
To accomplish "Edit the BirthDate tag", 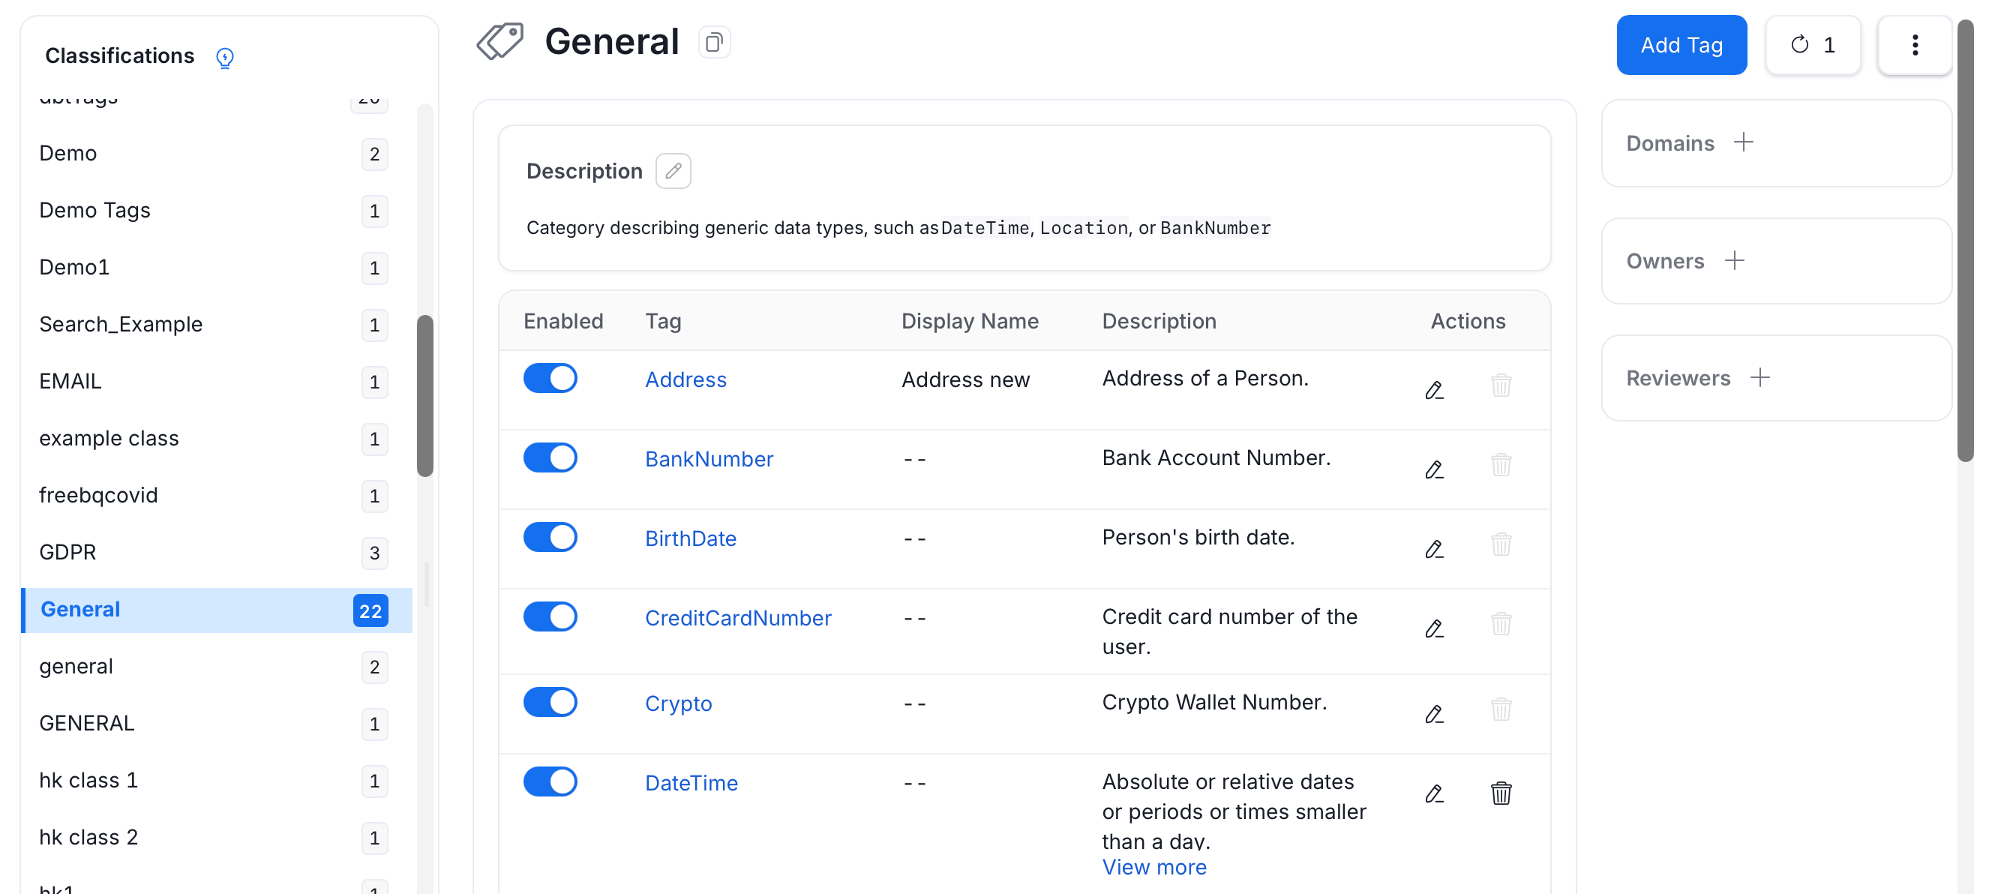I will pyautogui.click(x=1434, y=549).
